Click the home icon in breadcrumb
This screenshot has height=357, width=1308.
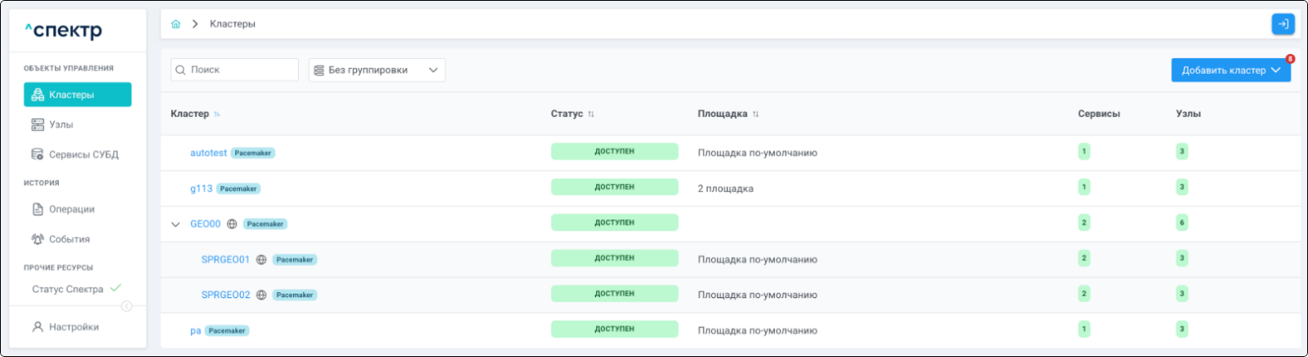click(176, 24)
